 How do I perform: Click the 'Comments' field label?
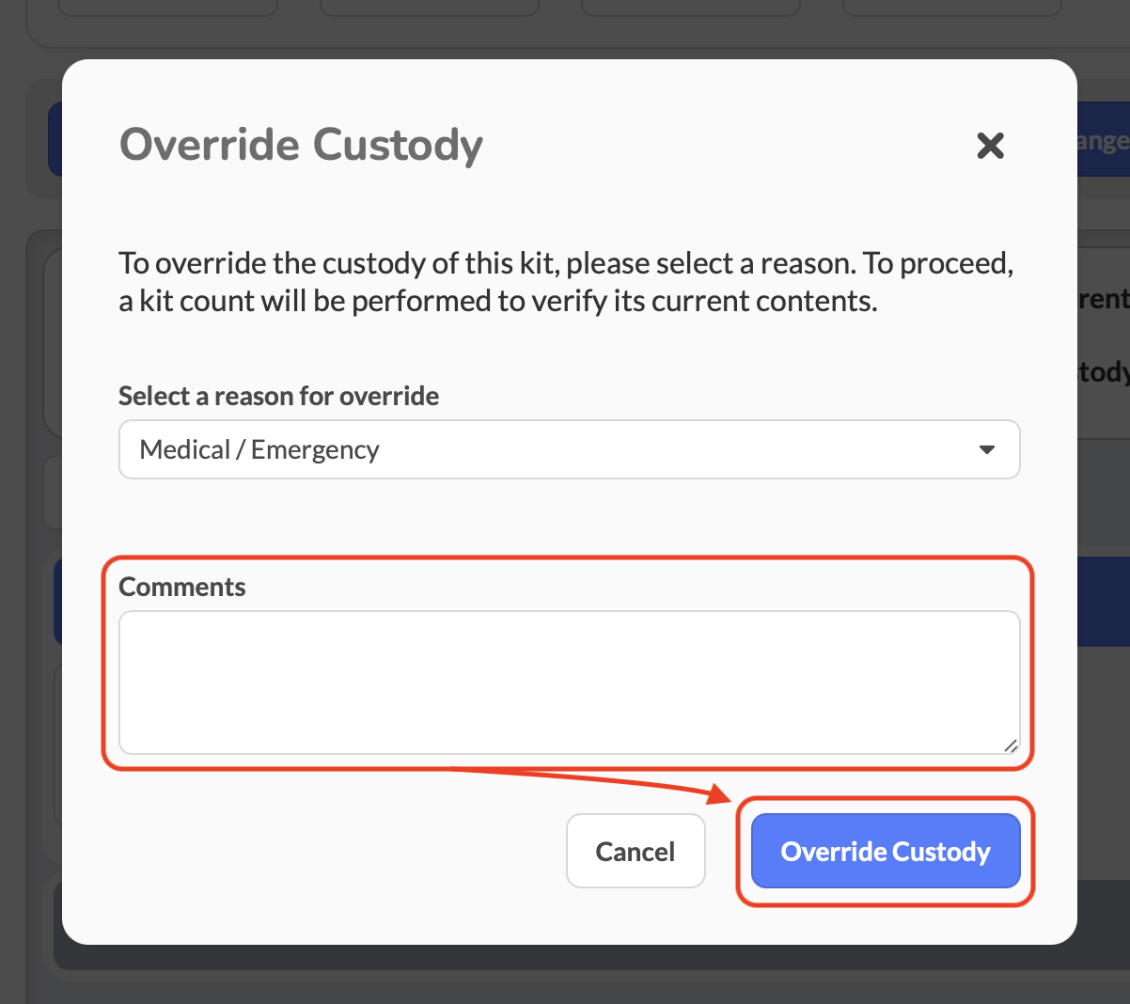pyautogui.click(x=182, y=587)
